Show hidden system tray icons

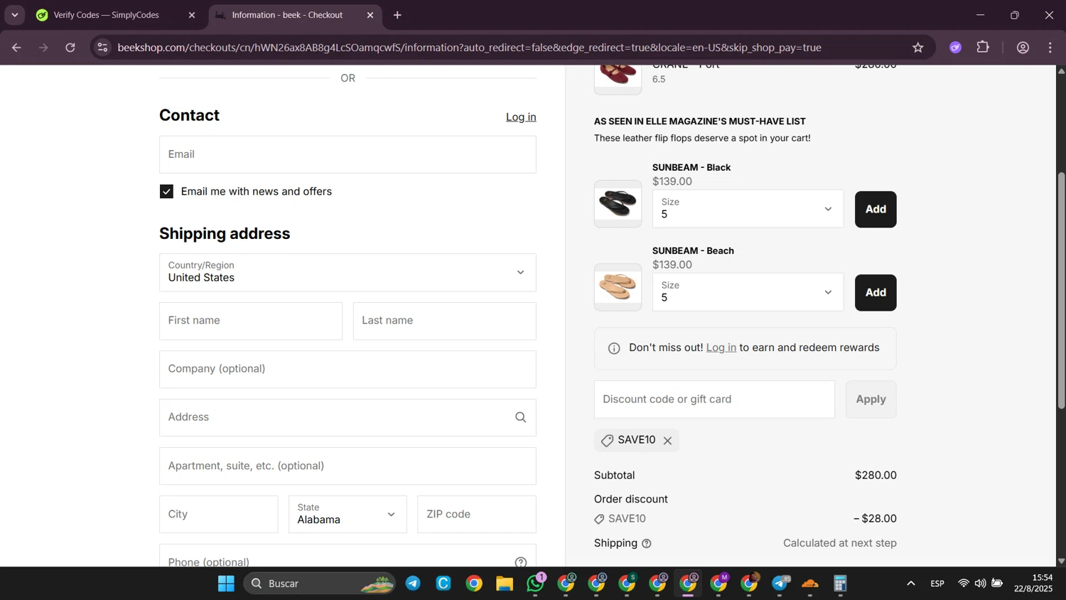pyautogui.click(x=911, y=584)
